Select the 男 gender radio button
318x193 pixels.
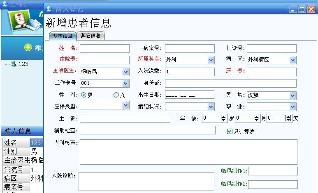[84, 95]
